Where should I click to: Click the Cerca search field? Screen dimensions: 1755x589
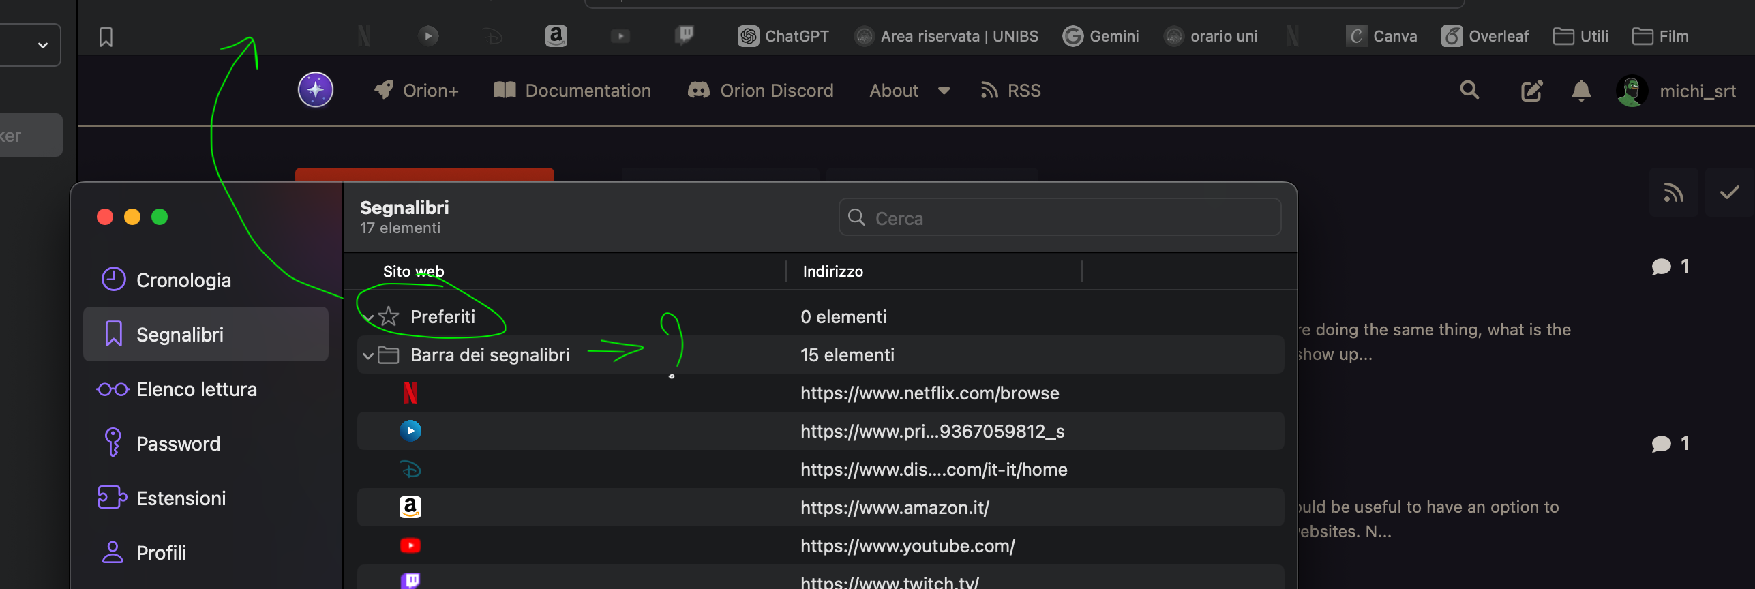[x=1059, y=218]
